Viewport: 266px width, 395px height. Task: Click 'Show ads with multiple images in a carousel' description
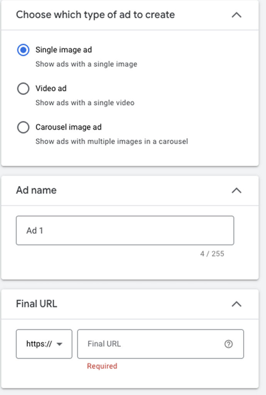tap(111, 142)
